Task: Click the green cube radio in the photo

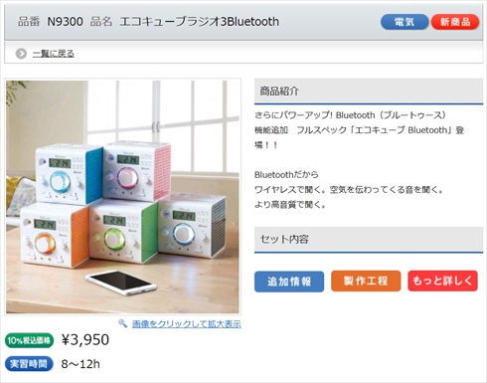Action: click(123, 231)
